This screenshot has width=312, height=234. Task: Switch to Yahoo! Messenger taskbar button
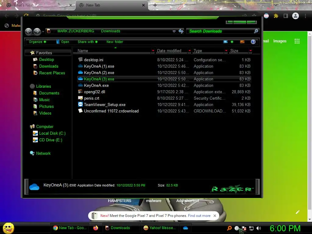click(160, 228)
